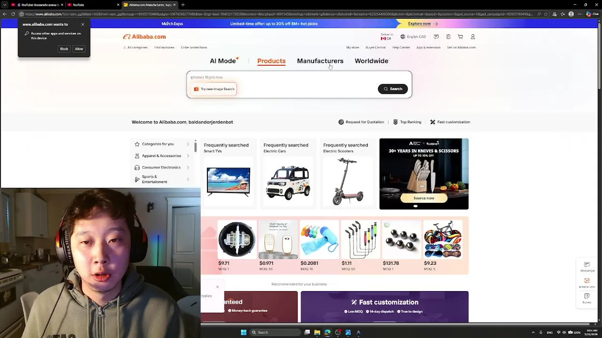
Task: Dismiss the permission popup with X
Action: (x=83, y=24)
